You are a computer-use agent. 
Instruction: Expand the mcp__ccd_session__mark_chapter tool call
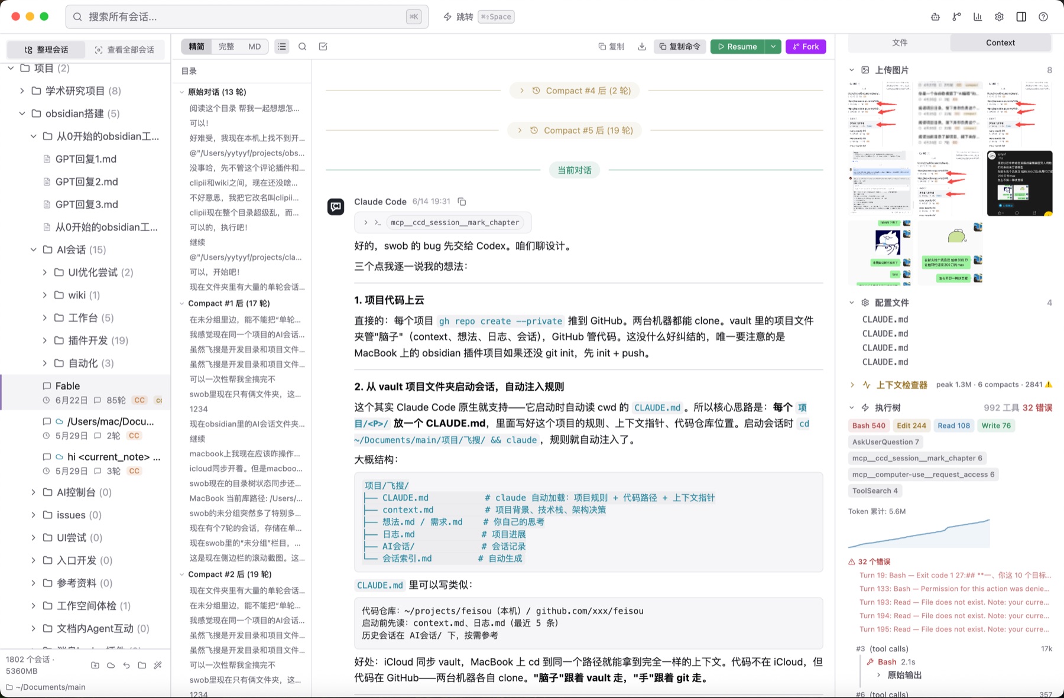point(443,223)
